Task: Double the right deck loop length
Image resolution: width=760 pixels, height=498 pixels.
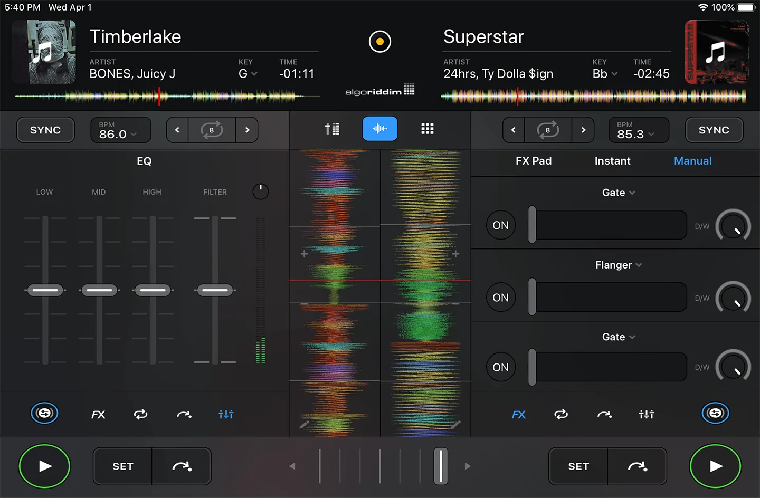Action: (x=583, y=130)
